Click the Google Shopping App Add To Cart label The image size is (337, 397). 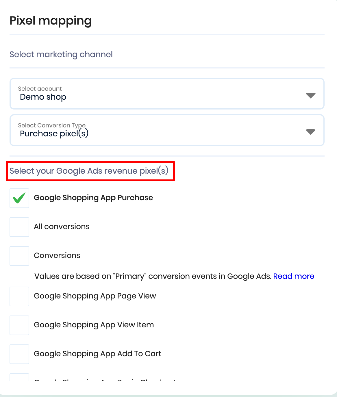[97, 354]
